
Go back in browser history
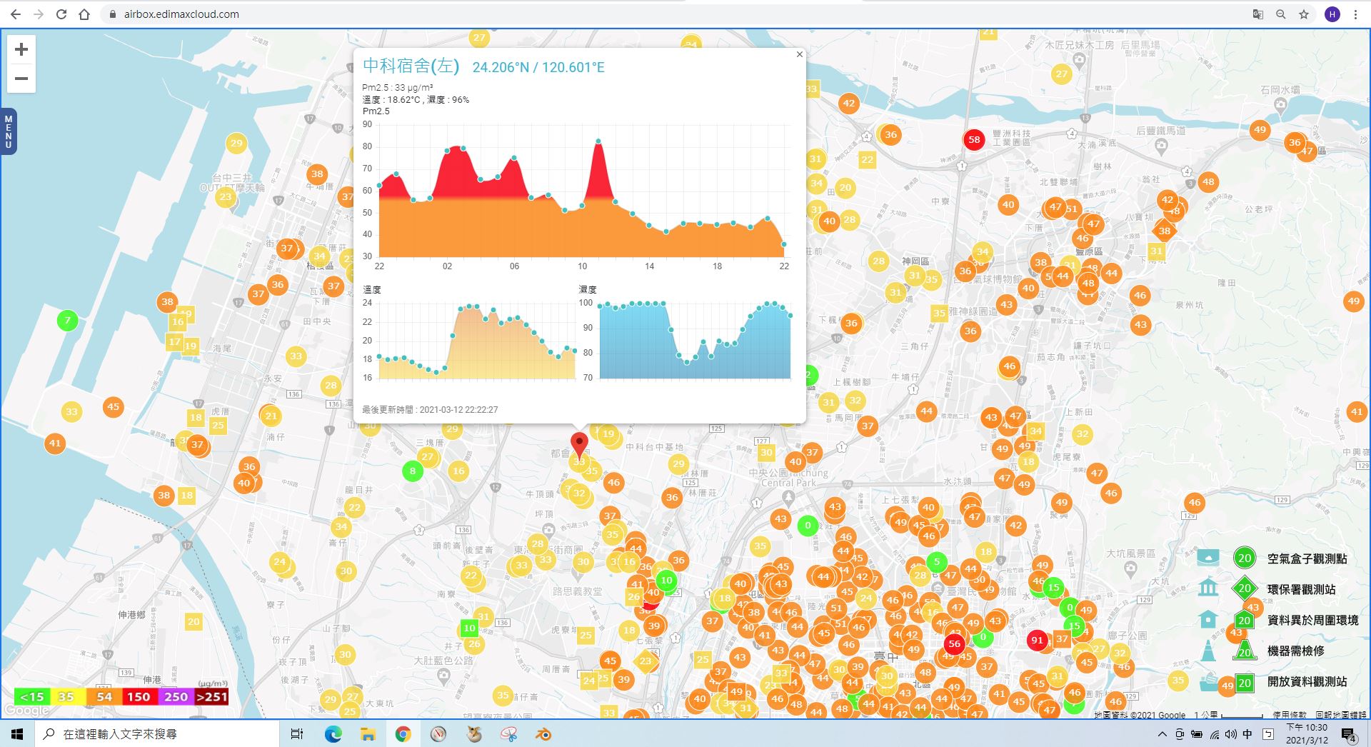[x=16, y=14]
